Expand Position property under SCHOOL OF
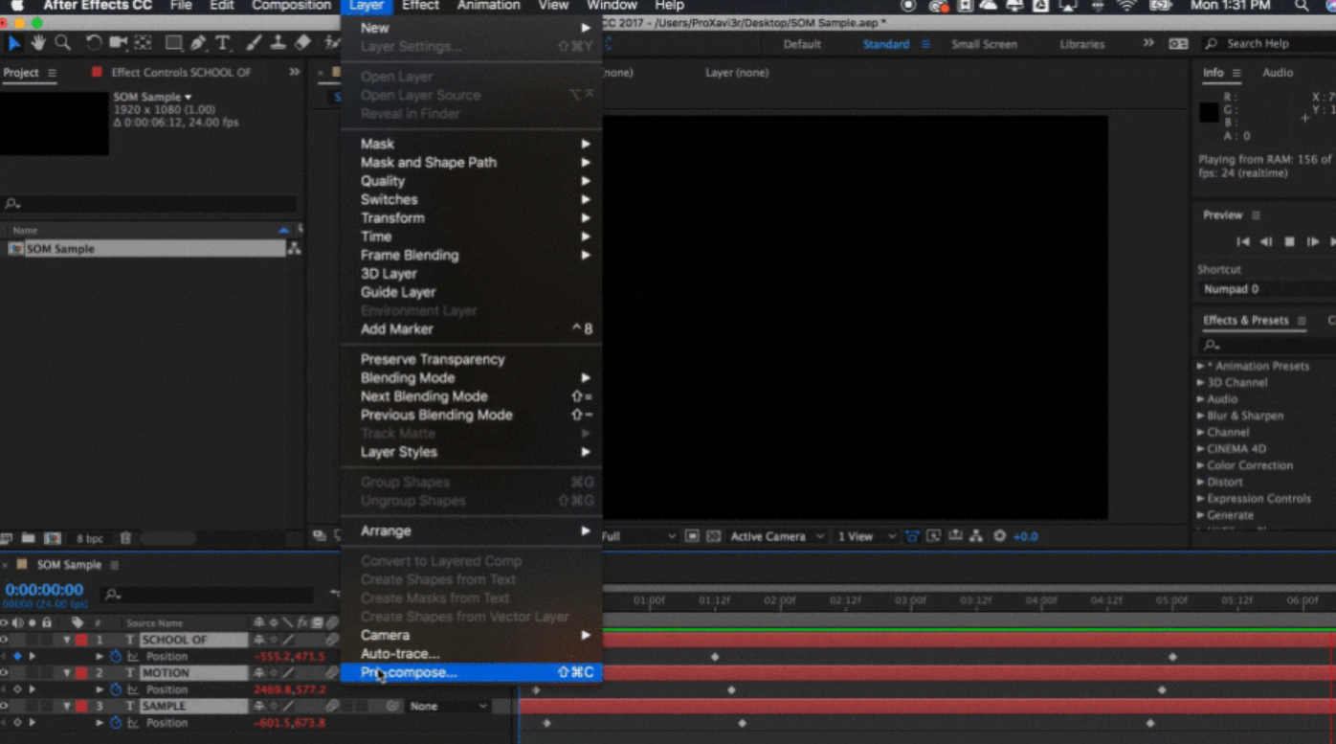 (x=100, y=657)
